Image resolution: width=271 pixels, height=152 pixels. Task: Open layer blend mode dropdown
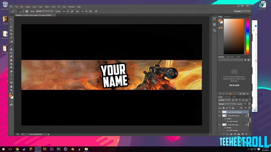click(x=227, y=104)
